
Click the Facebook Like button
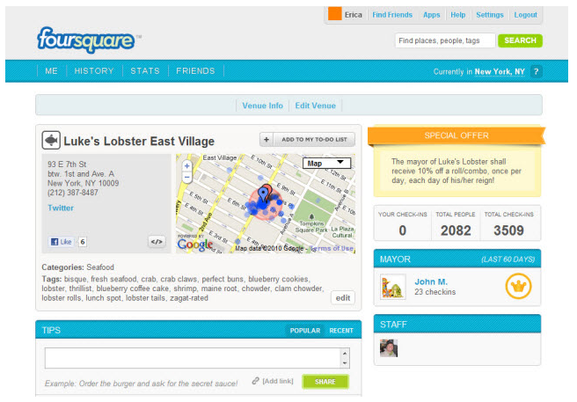(x=61, y=242)
